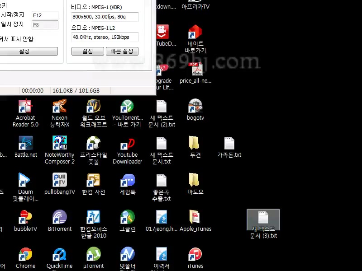
Task: Select the 새 텍스트 문서 (3).txt file
Action: pos(263,218)
